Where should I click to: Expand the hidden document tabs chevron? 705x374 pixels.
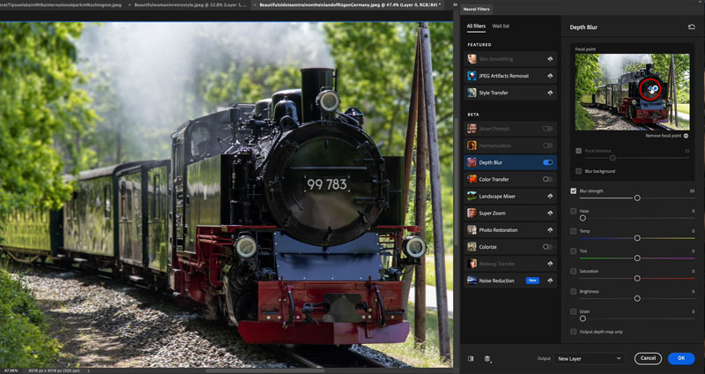tap(455, 5)
